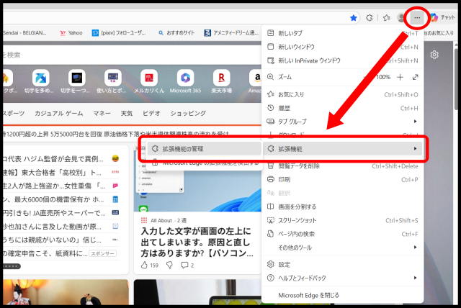This screenshot has width=461, height=308.
Task: Expand the その他のツール submenu
Action: click(343, 248)
